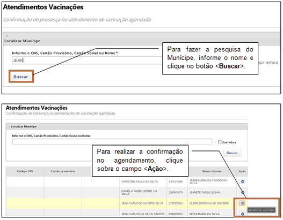The height and width of the screenshot is (220, 283).
Task: Click the Selecionar munícipe tooltip label
Action: coord(262,210)
